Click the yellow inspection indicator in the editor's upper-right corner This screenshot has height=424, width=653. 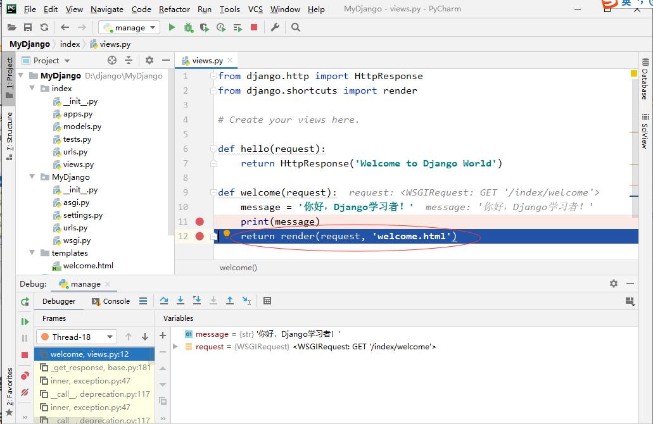[x=634, y=73]
